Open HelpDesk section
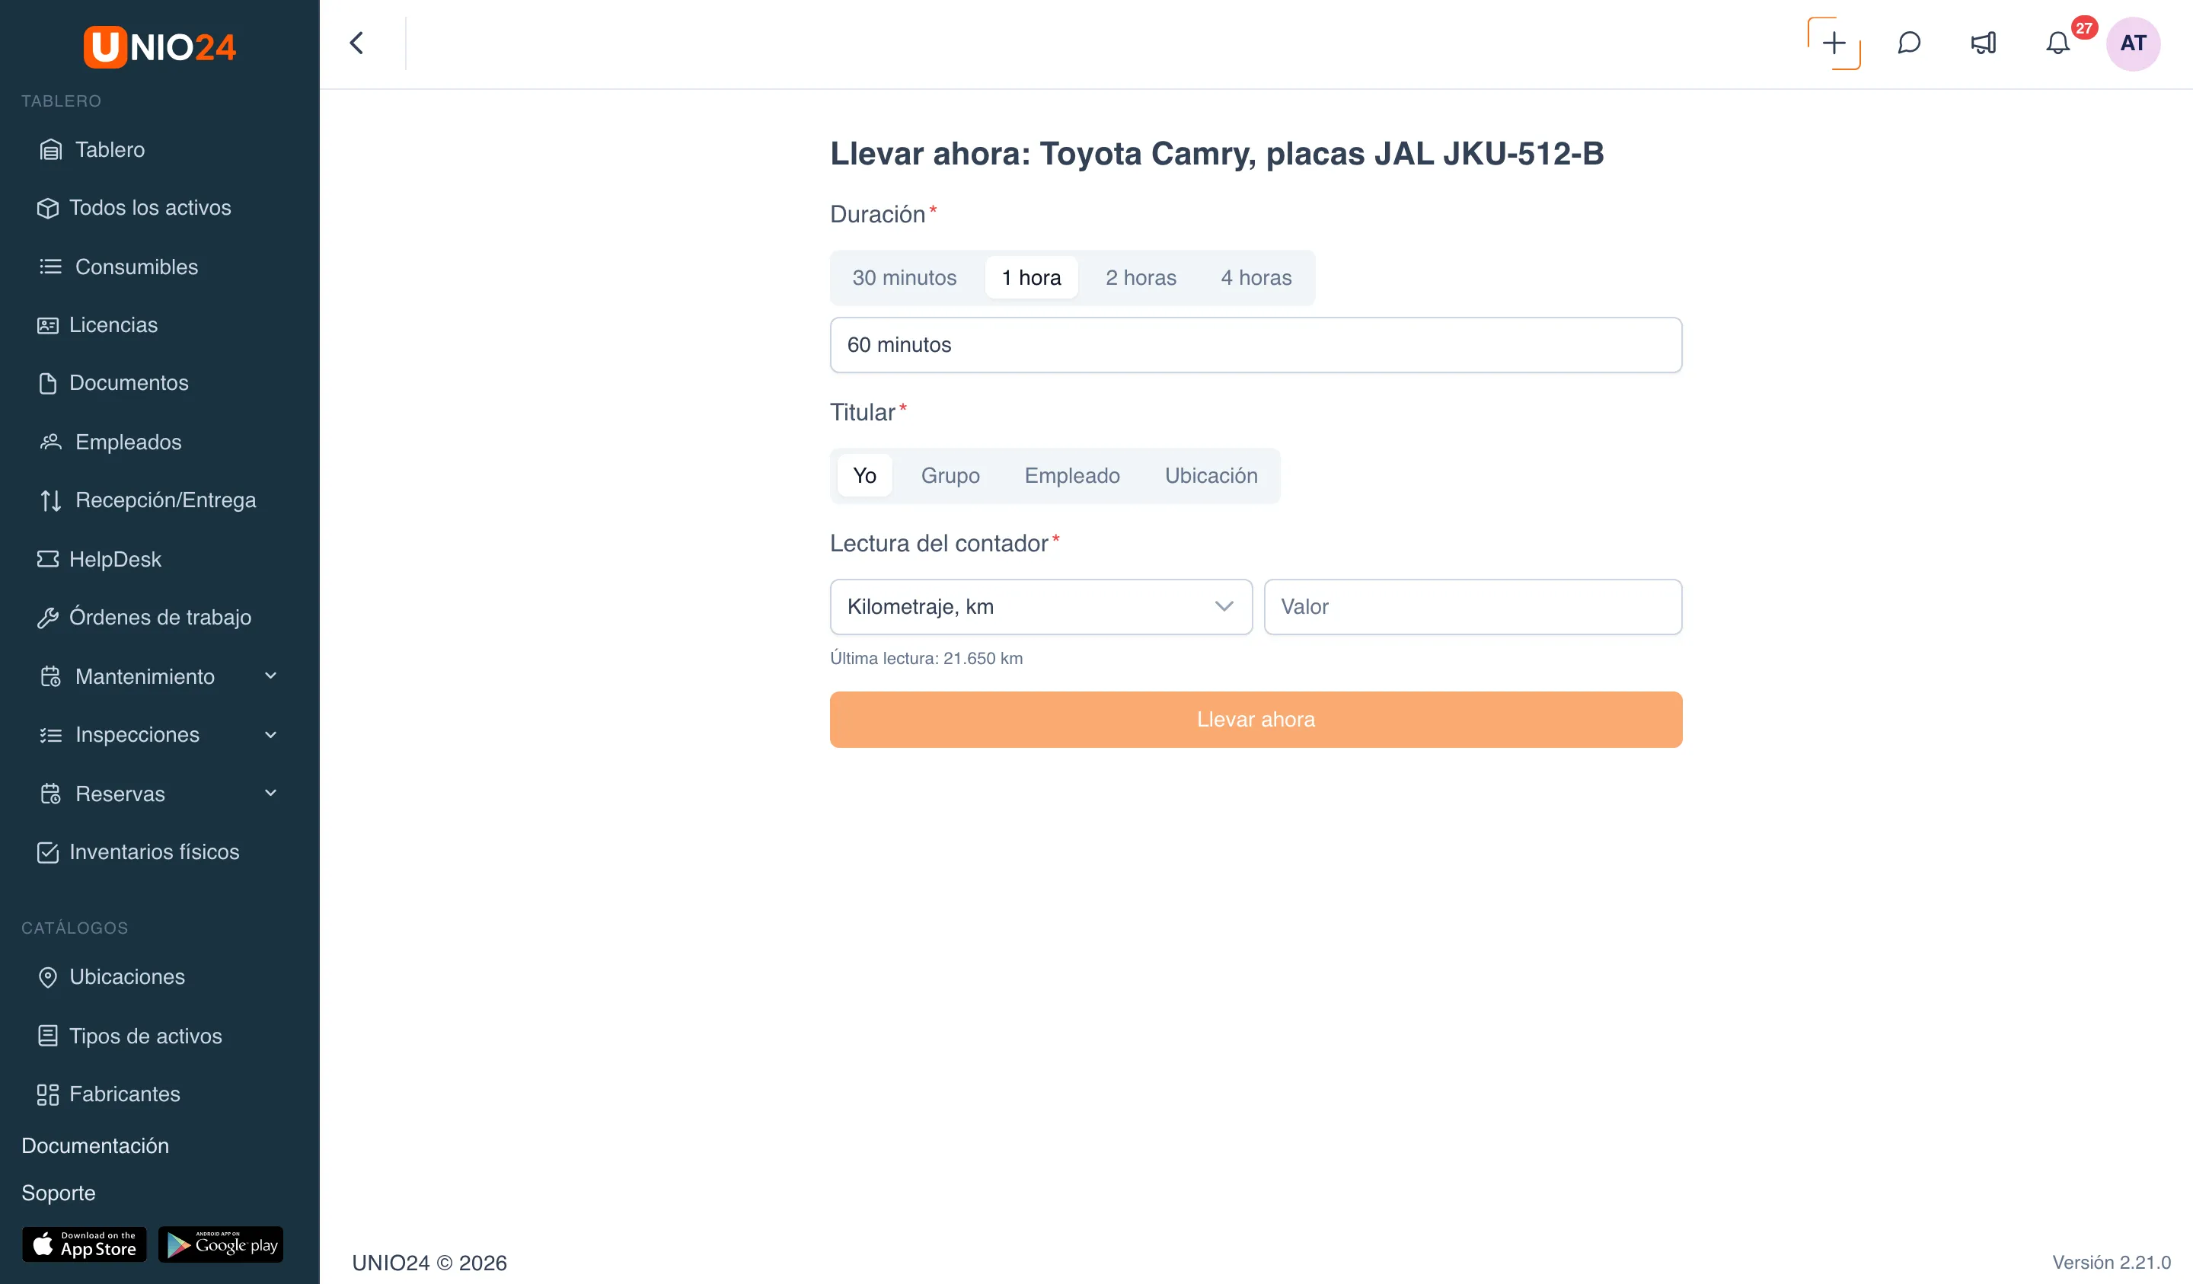 (x=98, y=559)
